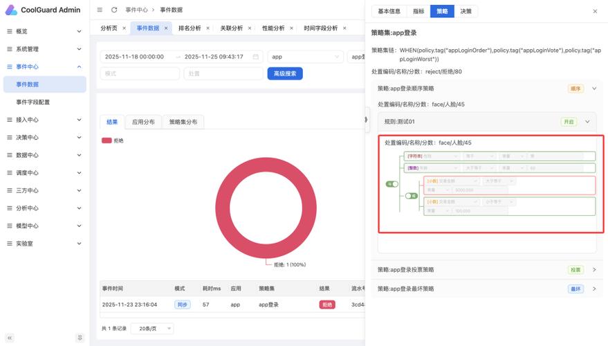Expand the app登录最坏策略 panel
608x346 pixels.
(594, 289)
